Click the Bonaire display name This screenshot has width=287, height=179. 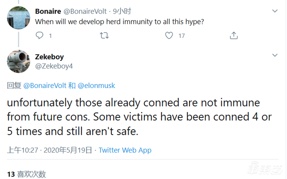click(x=48, y=11)
